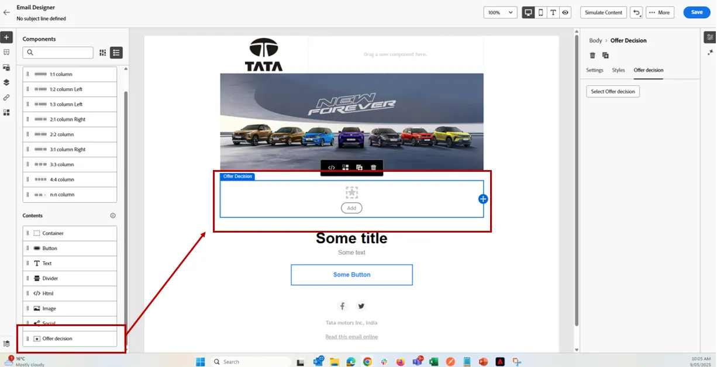Open Read this email online link
The width and height of the screenshot is (717, 367).
(351, 337)
